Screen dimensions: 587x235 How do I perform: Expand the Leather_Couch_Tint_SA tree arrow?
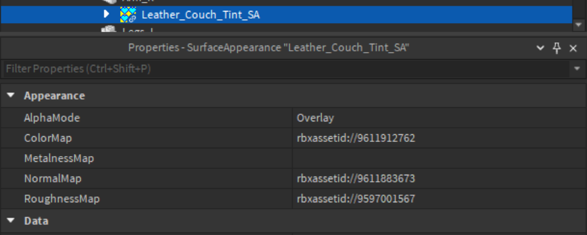click(x=107, y=14)
